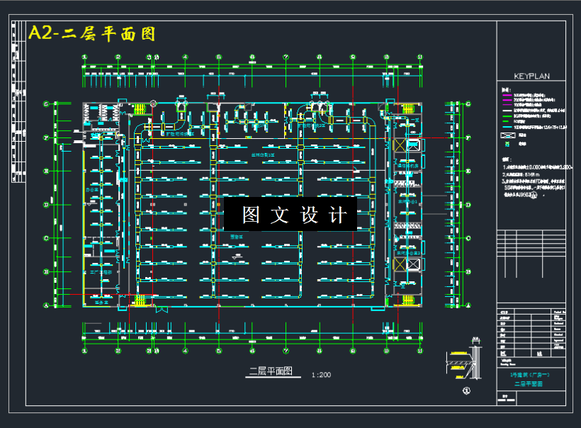Screen dimensions: 581x428
Task: Click the circled number 1 detail marker
Action: coord(466,390)
